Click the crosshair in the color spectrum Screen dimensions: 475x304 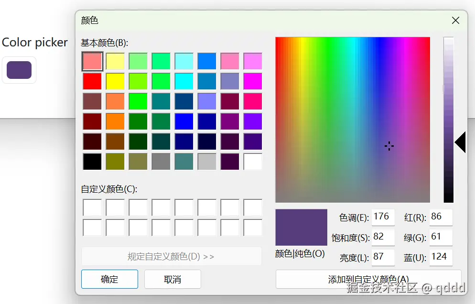(x=389, y=146)
